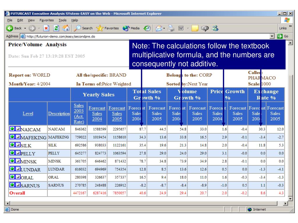Click the green circle icon in the MINSK row
The width and height of the screenshot is (298, 223).
12,161
